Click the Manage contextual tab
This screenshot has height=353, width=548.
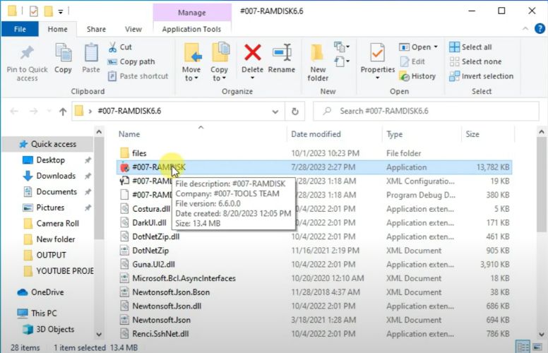click(x=192, y=13)
